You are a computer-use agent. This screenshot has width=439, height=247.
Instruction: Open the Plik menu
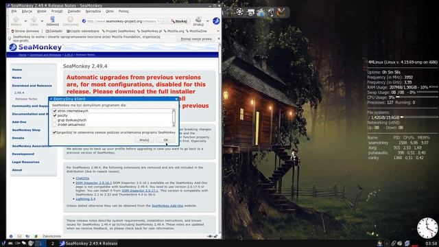pos(14,11)
